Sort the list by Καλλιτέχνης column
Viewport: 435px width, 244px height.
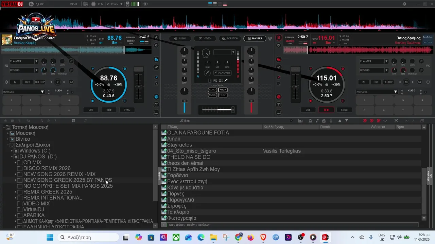pyautogui.click(x=291, y=127)
